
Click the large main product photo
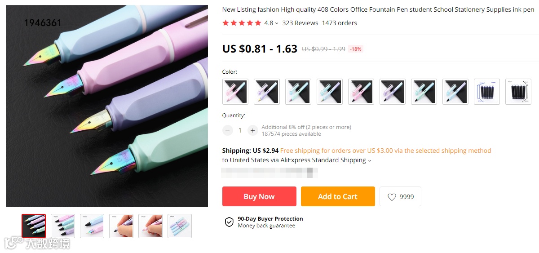[x=107, y=106]
